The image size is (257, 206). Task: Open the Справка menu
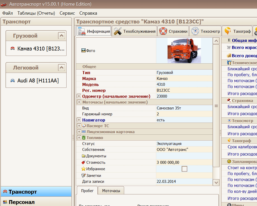[88, 13]
